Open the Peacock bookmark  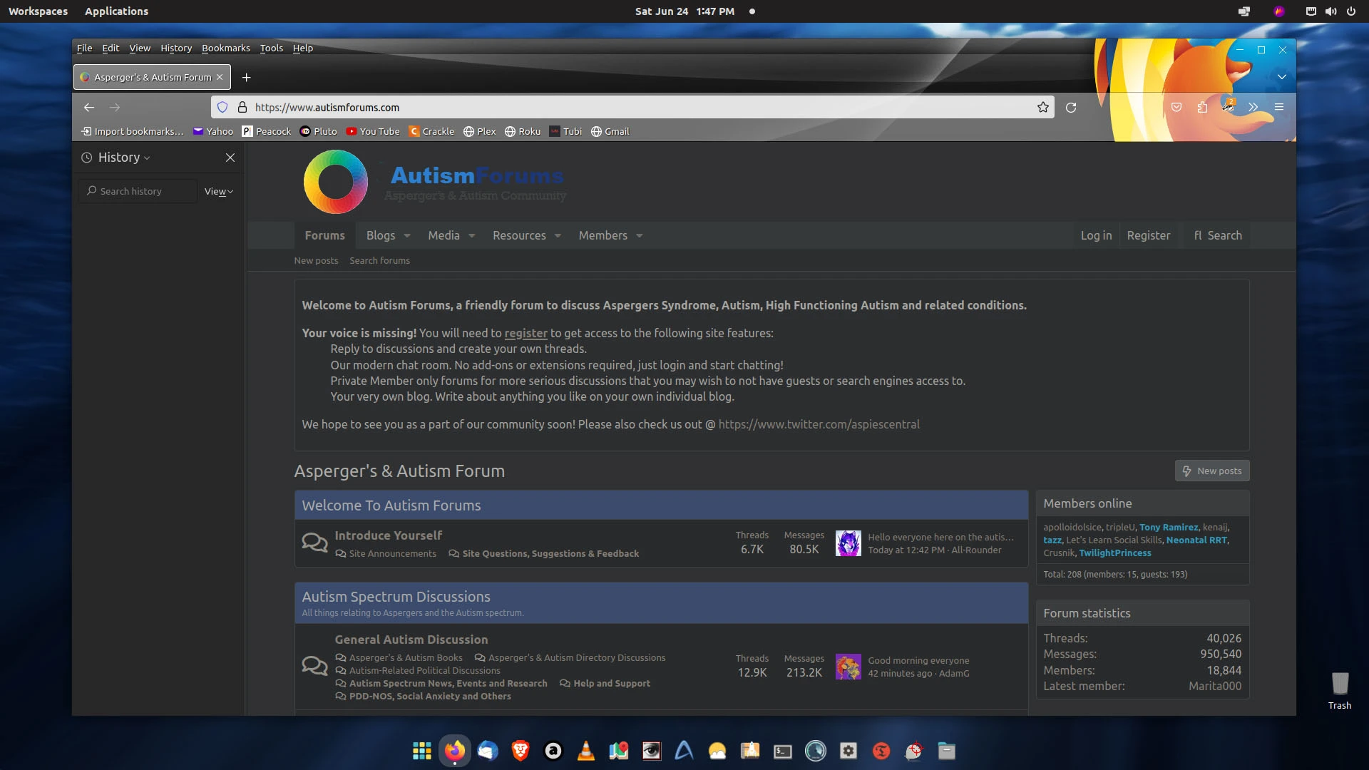point(267,131)
